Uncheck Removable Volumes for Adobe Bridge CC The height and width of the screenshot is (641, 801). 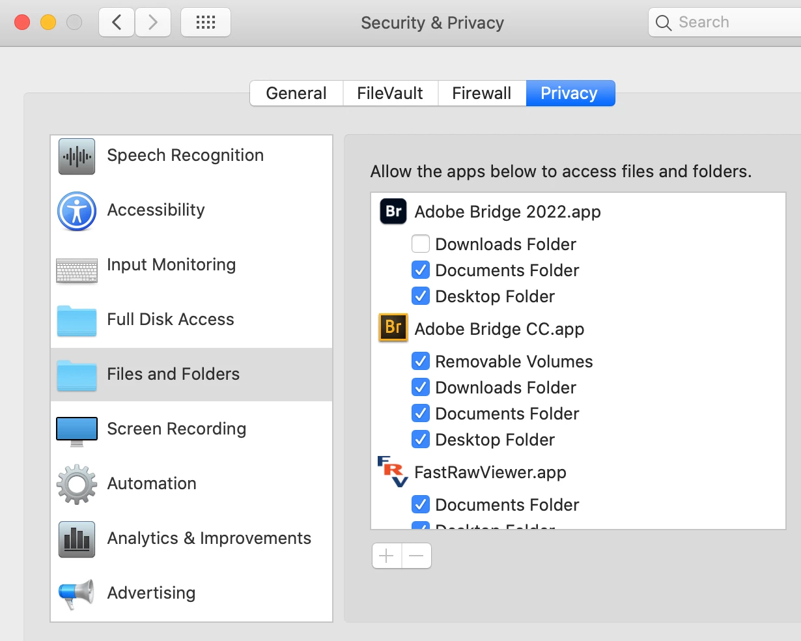(x=421, y=362)
